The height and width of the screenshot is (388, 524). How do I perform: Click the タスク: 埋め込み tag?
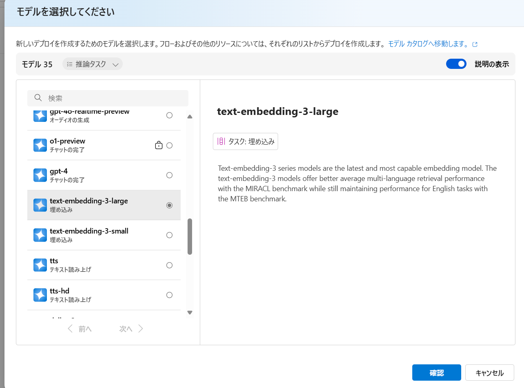click(245, 141)
